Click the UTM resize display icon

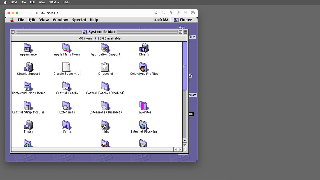pos(163,13)
